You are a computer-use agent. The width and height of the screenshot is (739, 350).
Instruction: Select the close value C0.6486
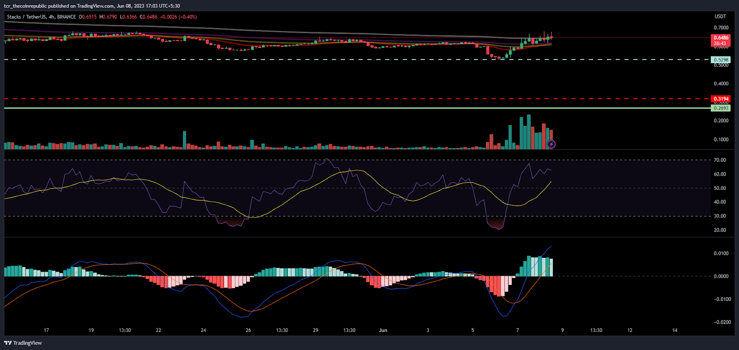point(149,17)
